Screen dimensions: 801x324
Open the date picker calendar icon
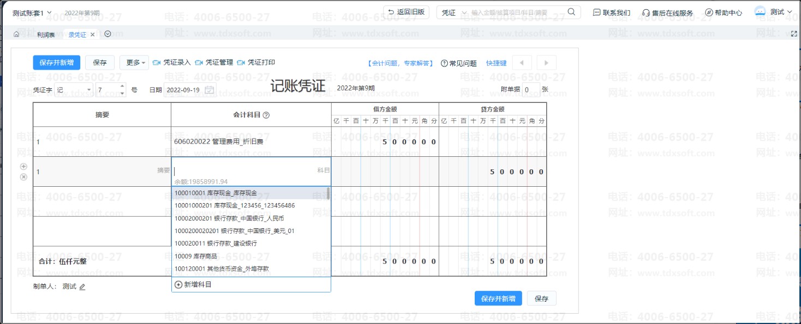tap(210, 90)
